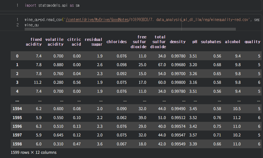Select the 'citric acid' column header
The height and width of the screenshot is (158, 263).
(x=74, y=42)
